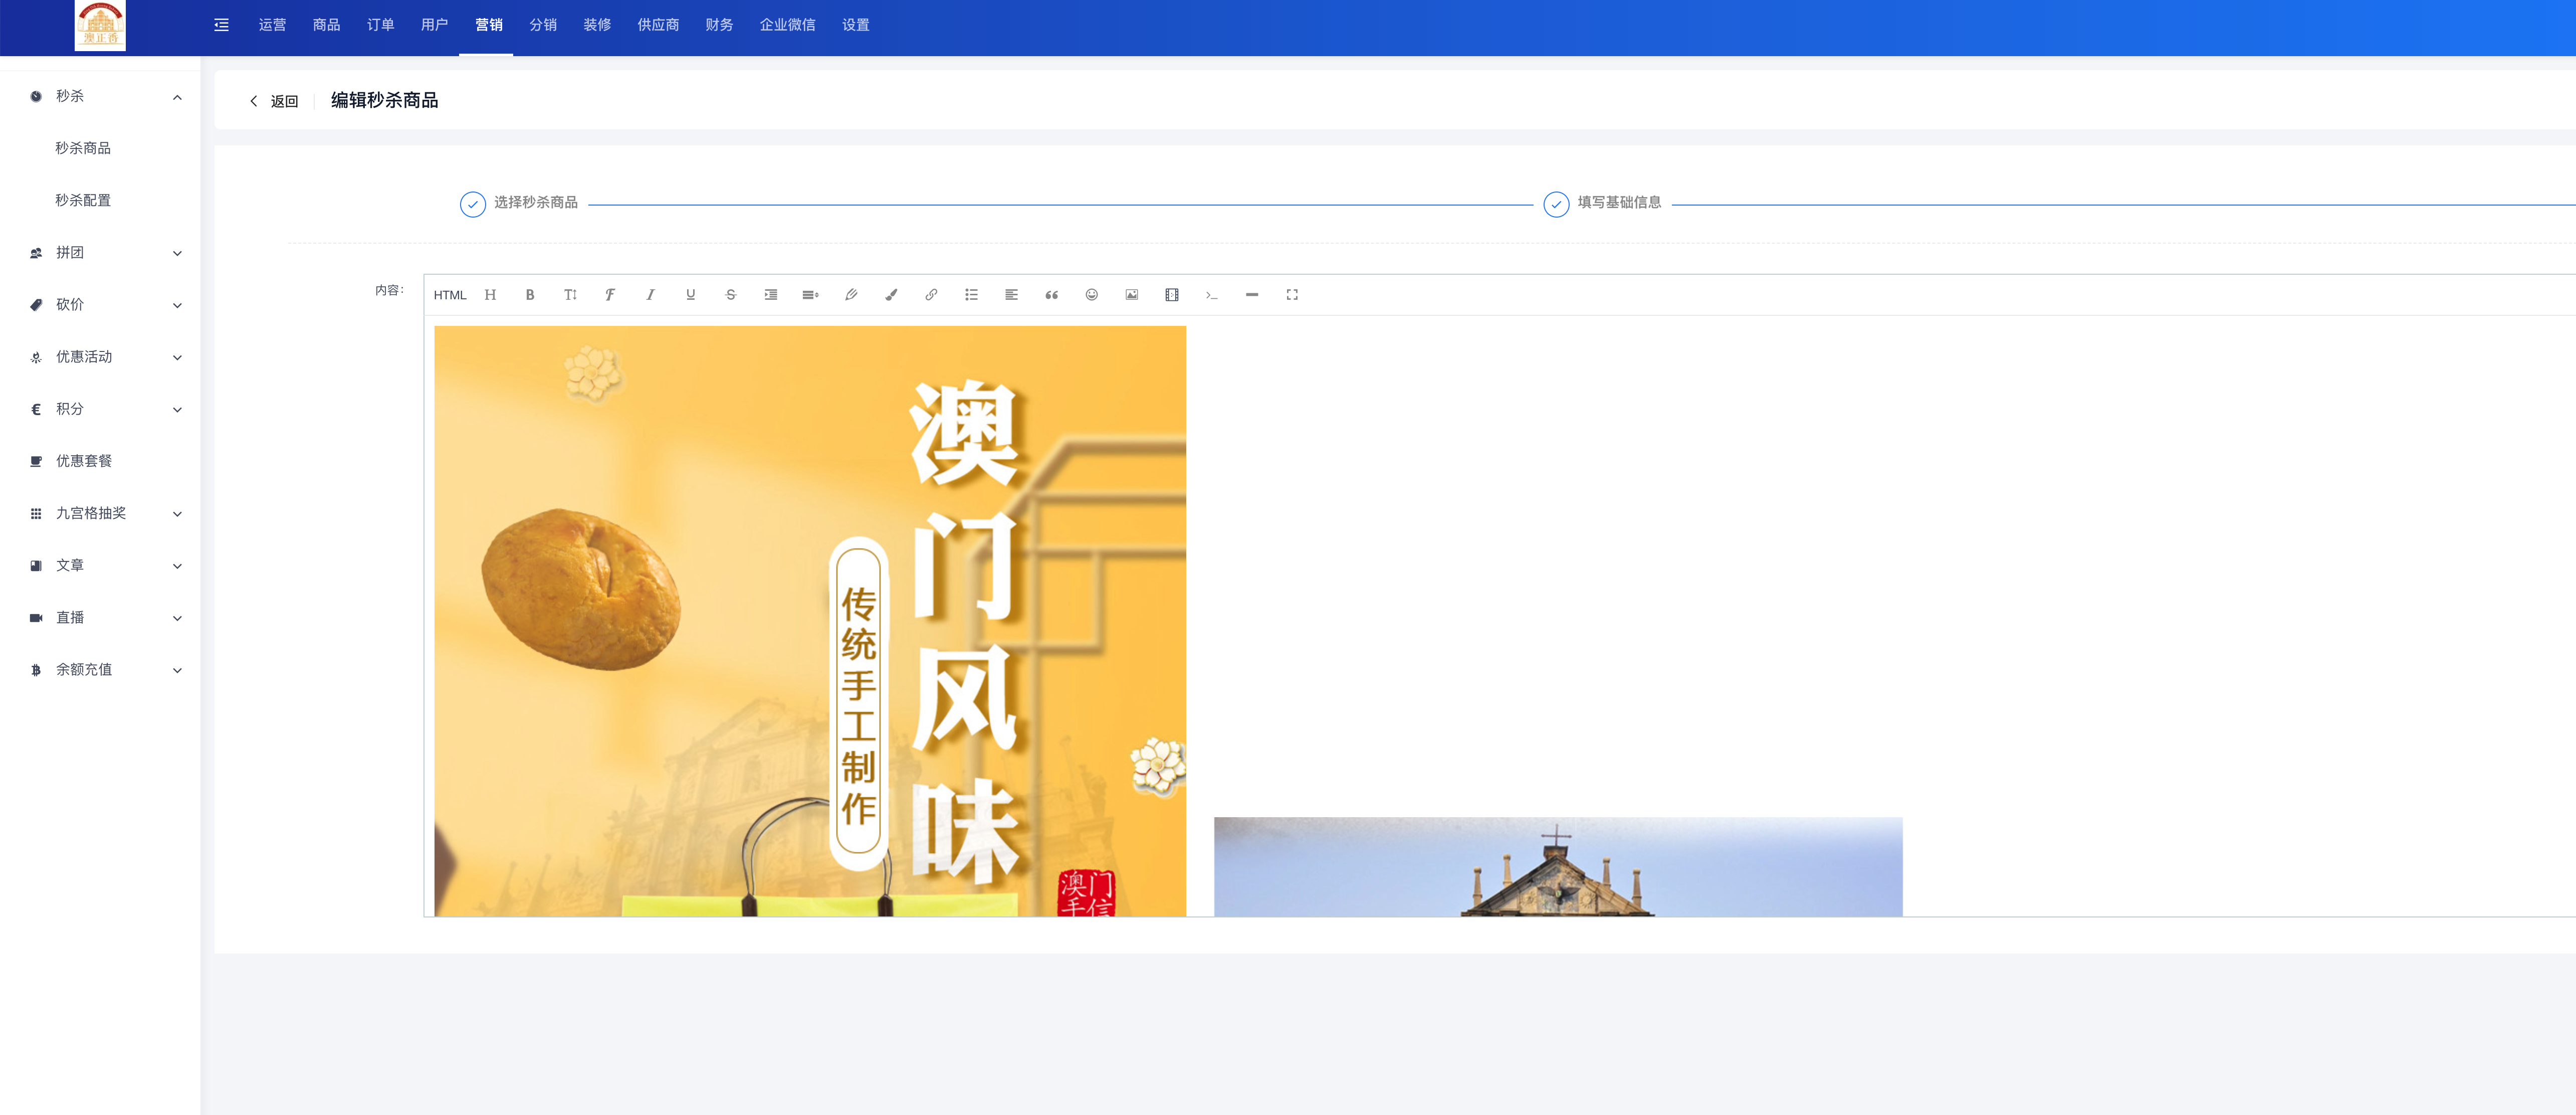Screen dimensions: 2576x1115
Task: Click the 填写基础信息 step indicator
Action: point(1602,203)
